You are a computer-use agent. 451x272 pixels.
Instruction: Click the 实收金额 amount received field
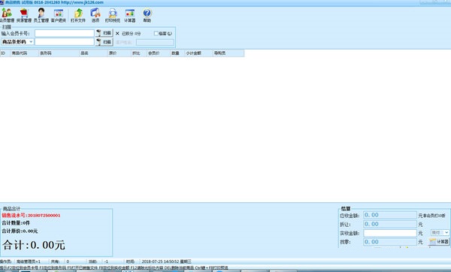[389, 233]
